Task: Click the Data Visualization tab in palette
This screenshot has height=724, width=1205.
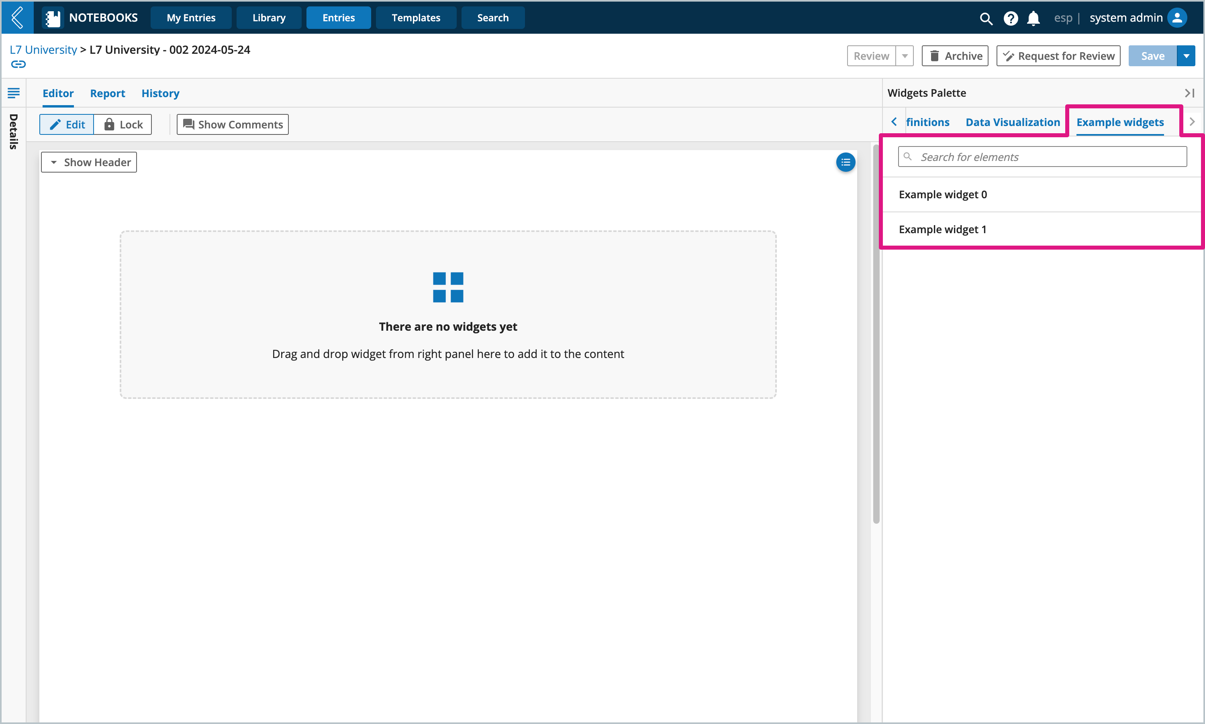Action: point(1012,121)
